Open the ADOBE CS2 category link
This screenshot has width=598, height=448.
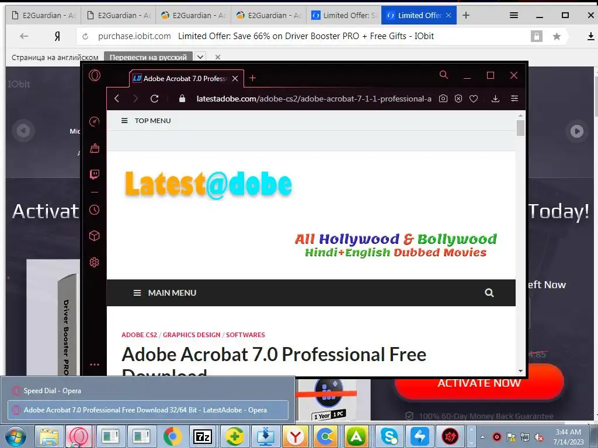tap(139, 335)
